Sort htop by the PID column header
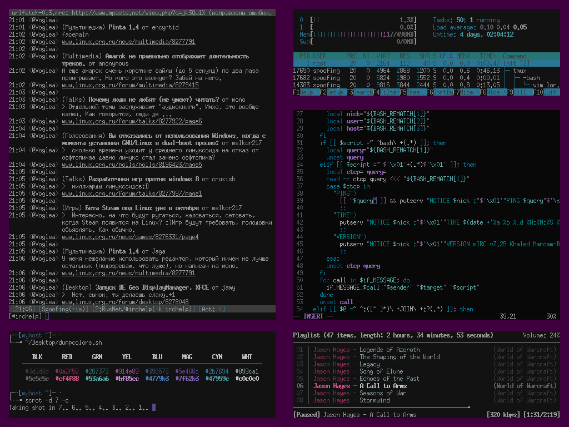 [305, 56]
